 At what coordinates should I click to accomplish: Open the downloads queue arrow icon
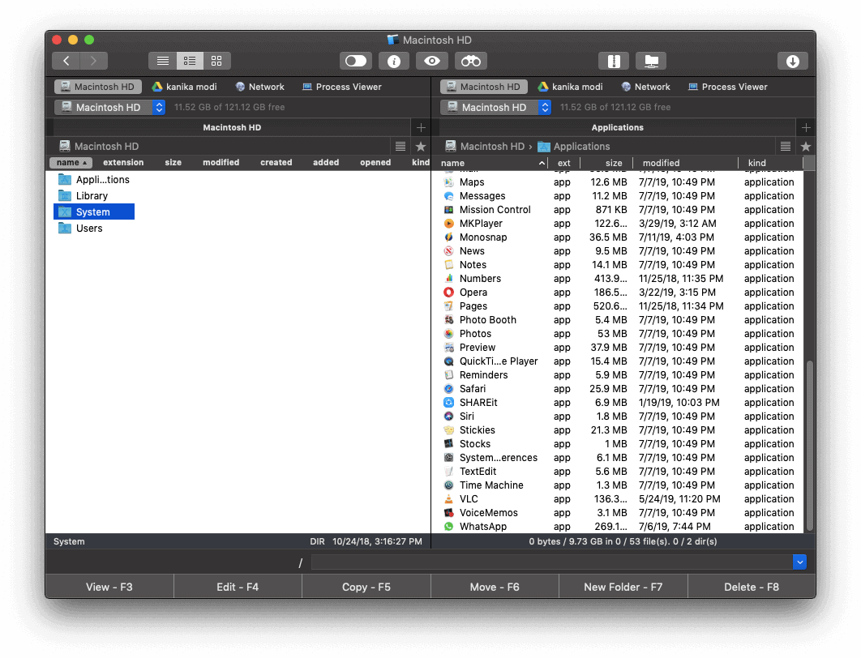792,61
